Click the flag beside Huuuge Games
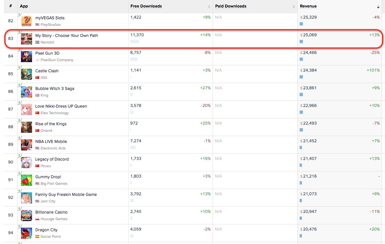The height and width of the screenshot is (244, 385). pyautogui.click(x=37, y=219)
